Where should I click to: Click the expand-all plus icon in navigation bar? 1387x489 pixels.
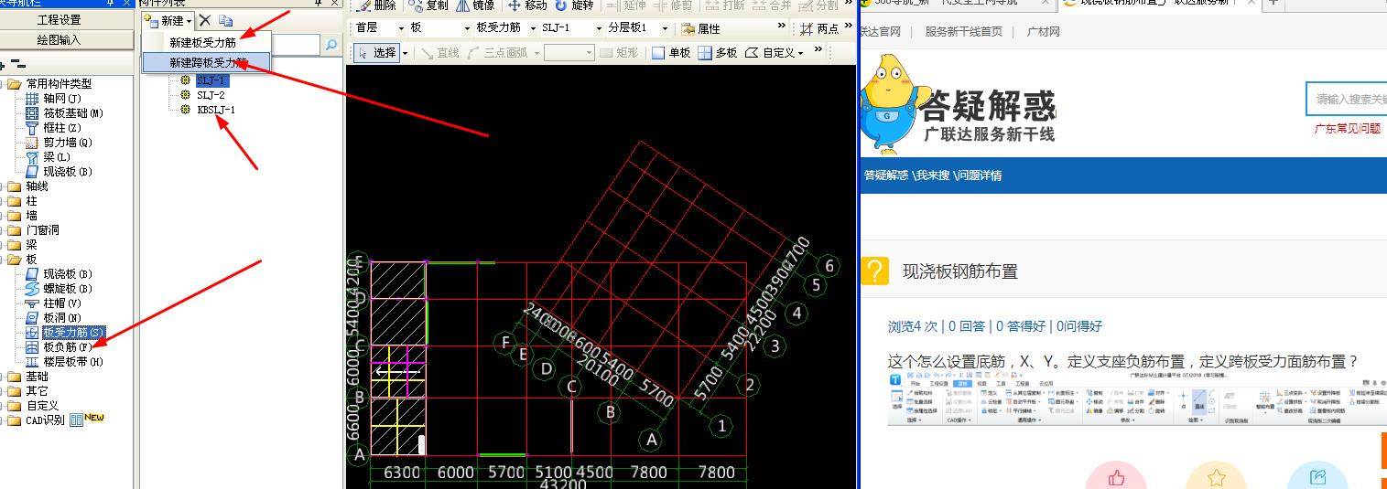[2, 65]
